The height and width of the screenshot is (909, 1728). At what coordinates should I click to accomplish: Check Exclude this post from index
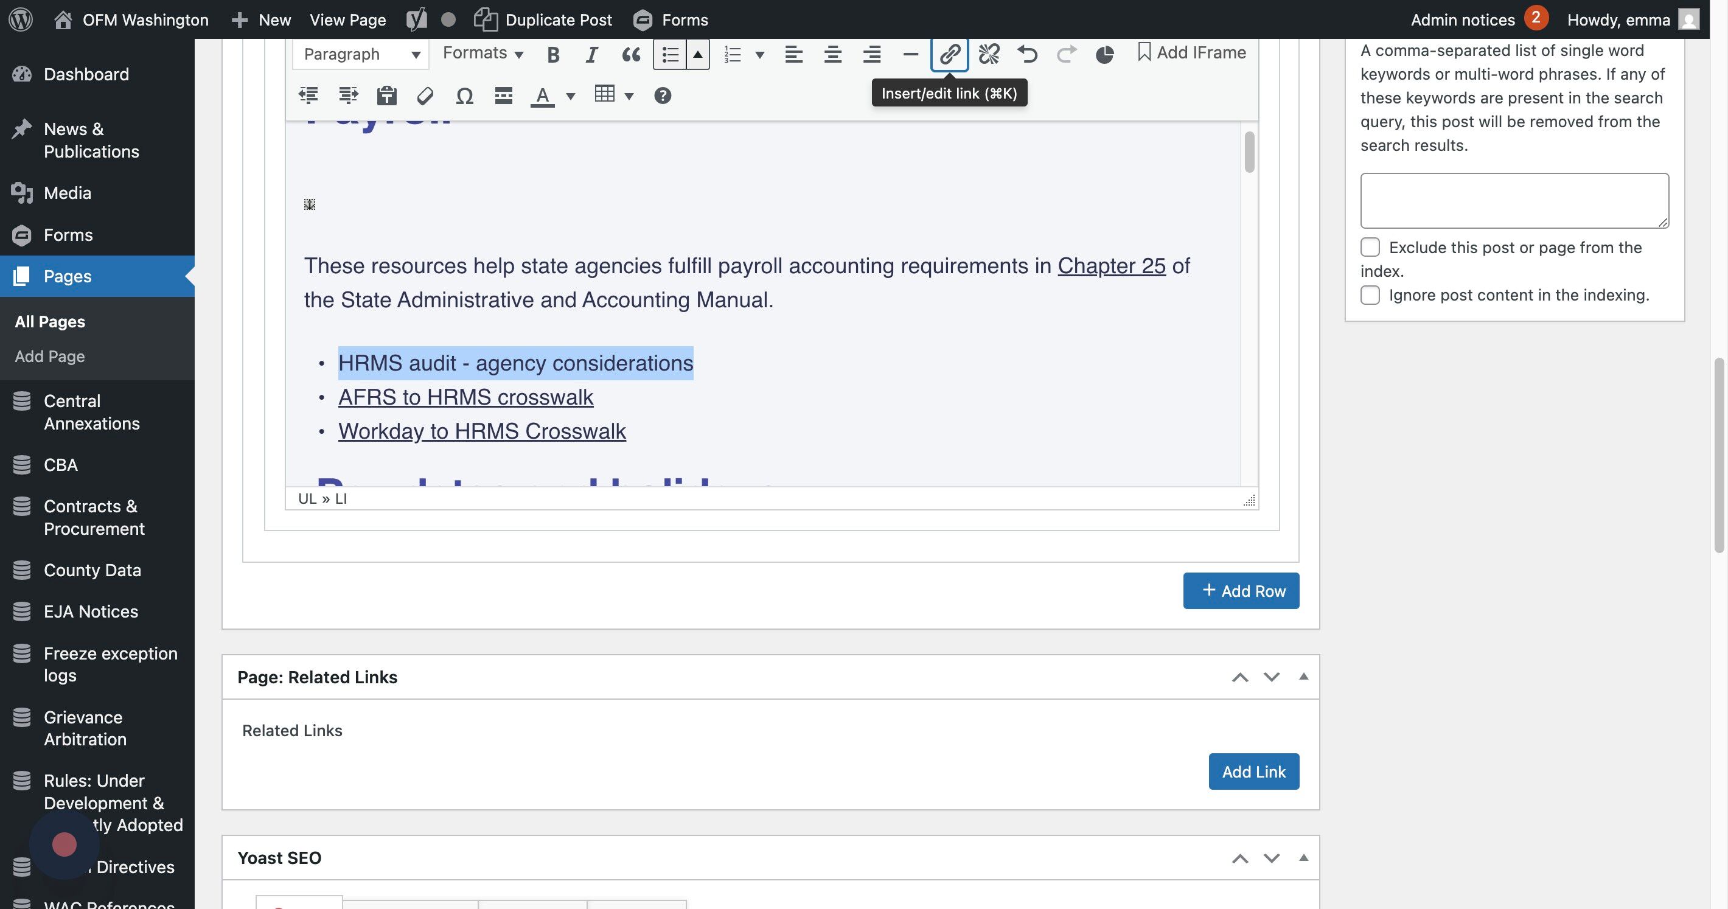pos(1370,247)
